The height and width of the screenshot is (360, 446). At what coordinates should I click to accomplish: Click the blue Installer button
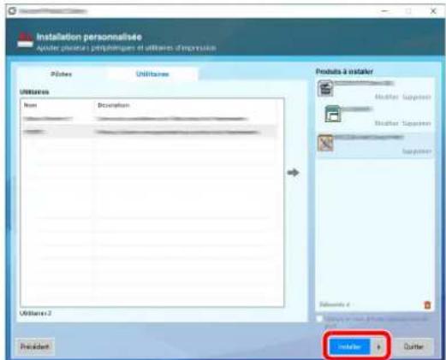click(x=349, y=346)
